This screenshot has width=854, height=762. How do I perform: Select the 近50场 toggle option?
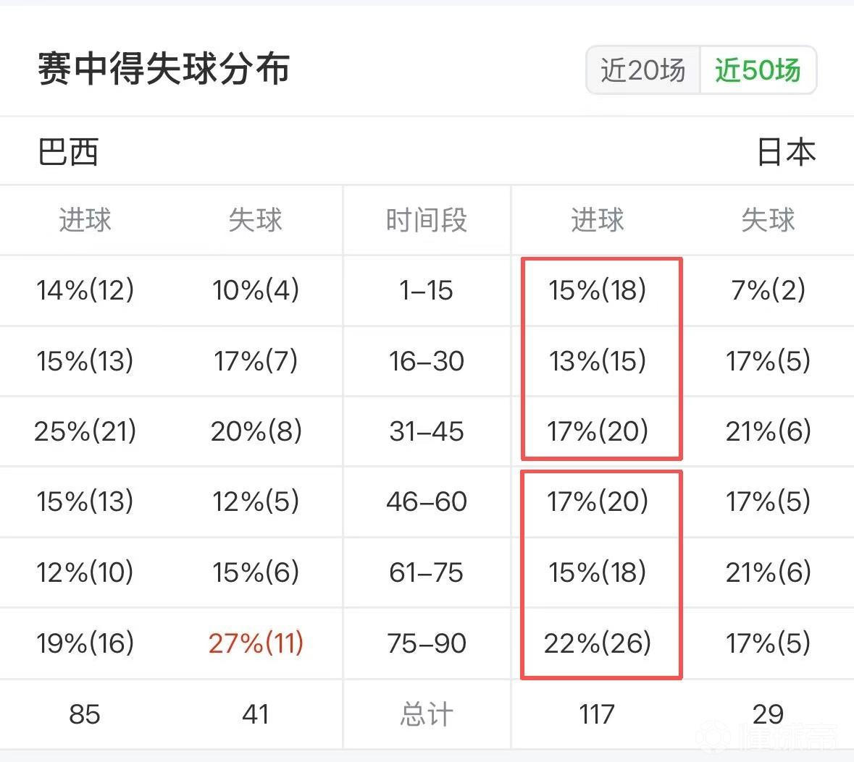coord(758,70)
